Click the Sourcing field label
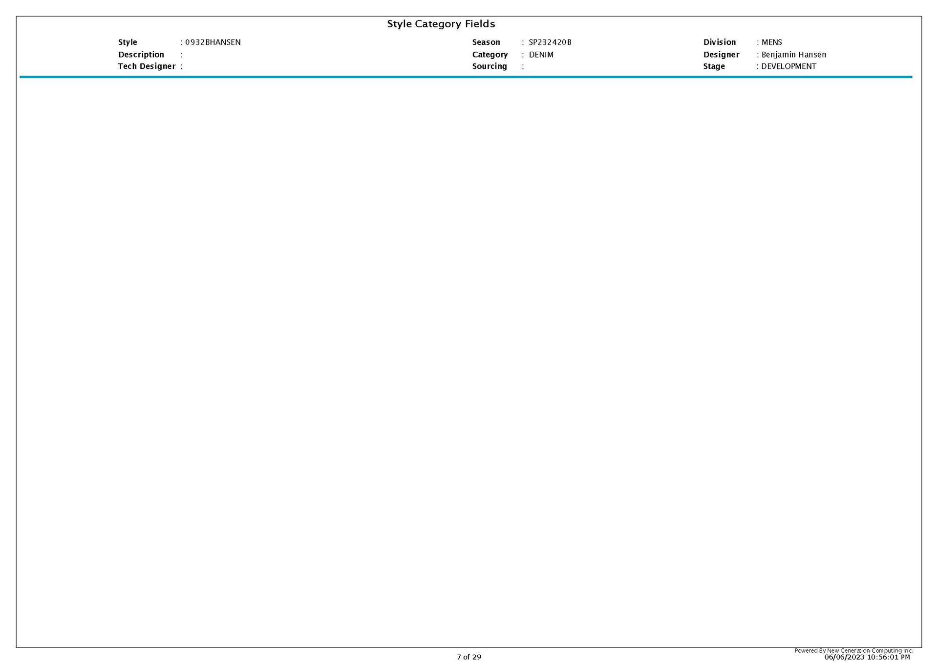 (489, 66)
